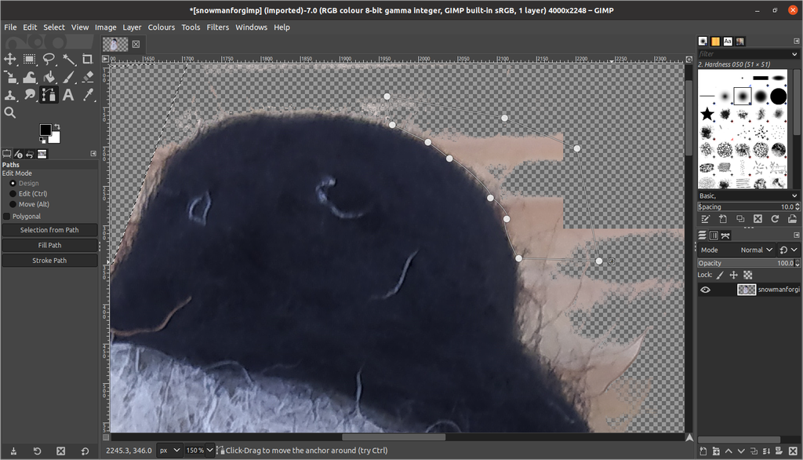Viewport: 803px width, 460px height.
Task: Pick the Paintbrush tool
Action: pyautogui.click(x=68, y=77)
